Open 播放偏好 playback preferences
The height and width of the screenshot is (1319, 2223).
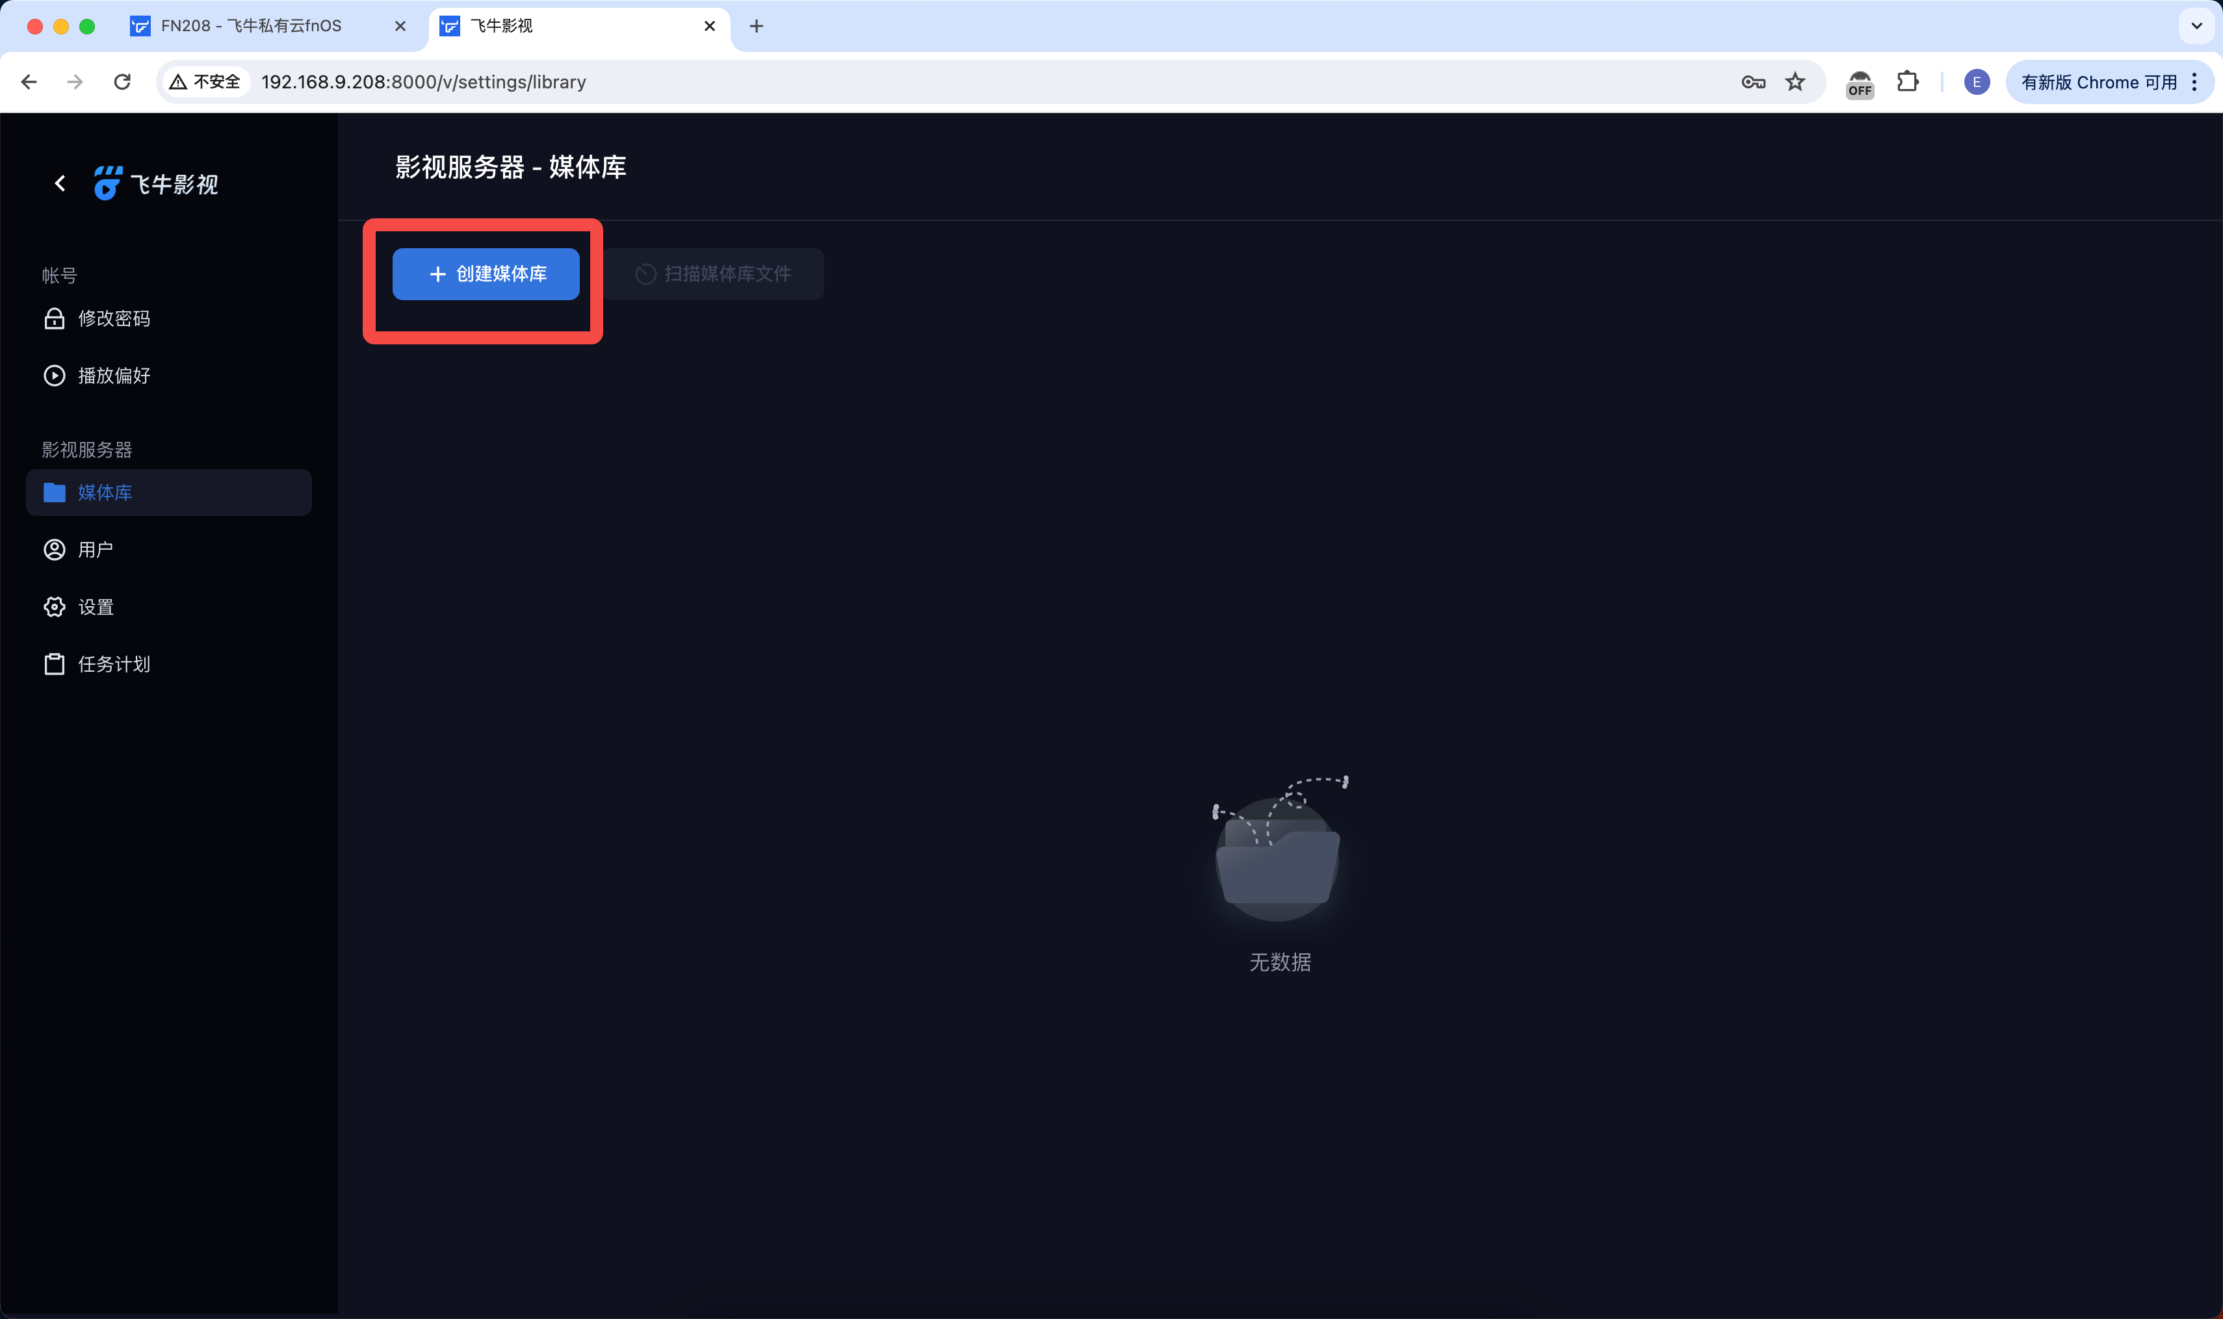[x=114, y=375]
